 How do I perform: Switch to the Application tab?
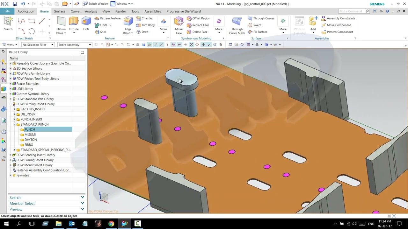[x=26, y=11]
